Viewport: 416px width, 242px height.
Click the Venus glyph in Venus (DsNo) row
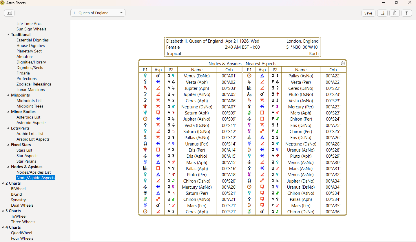[x=145, y=76]
